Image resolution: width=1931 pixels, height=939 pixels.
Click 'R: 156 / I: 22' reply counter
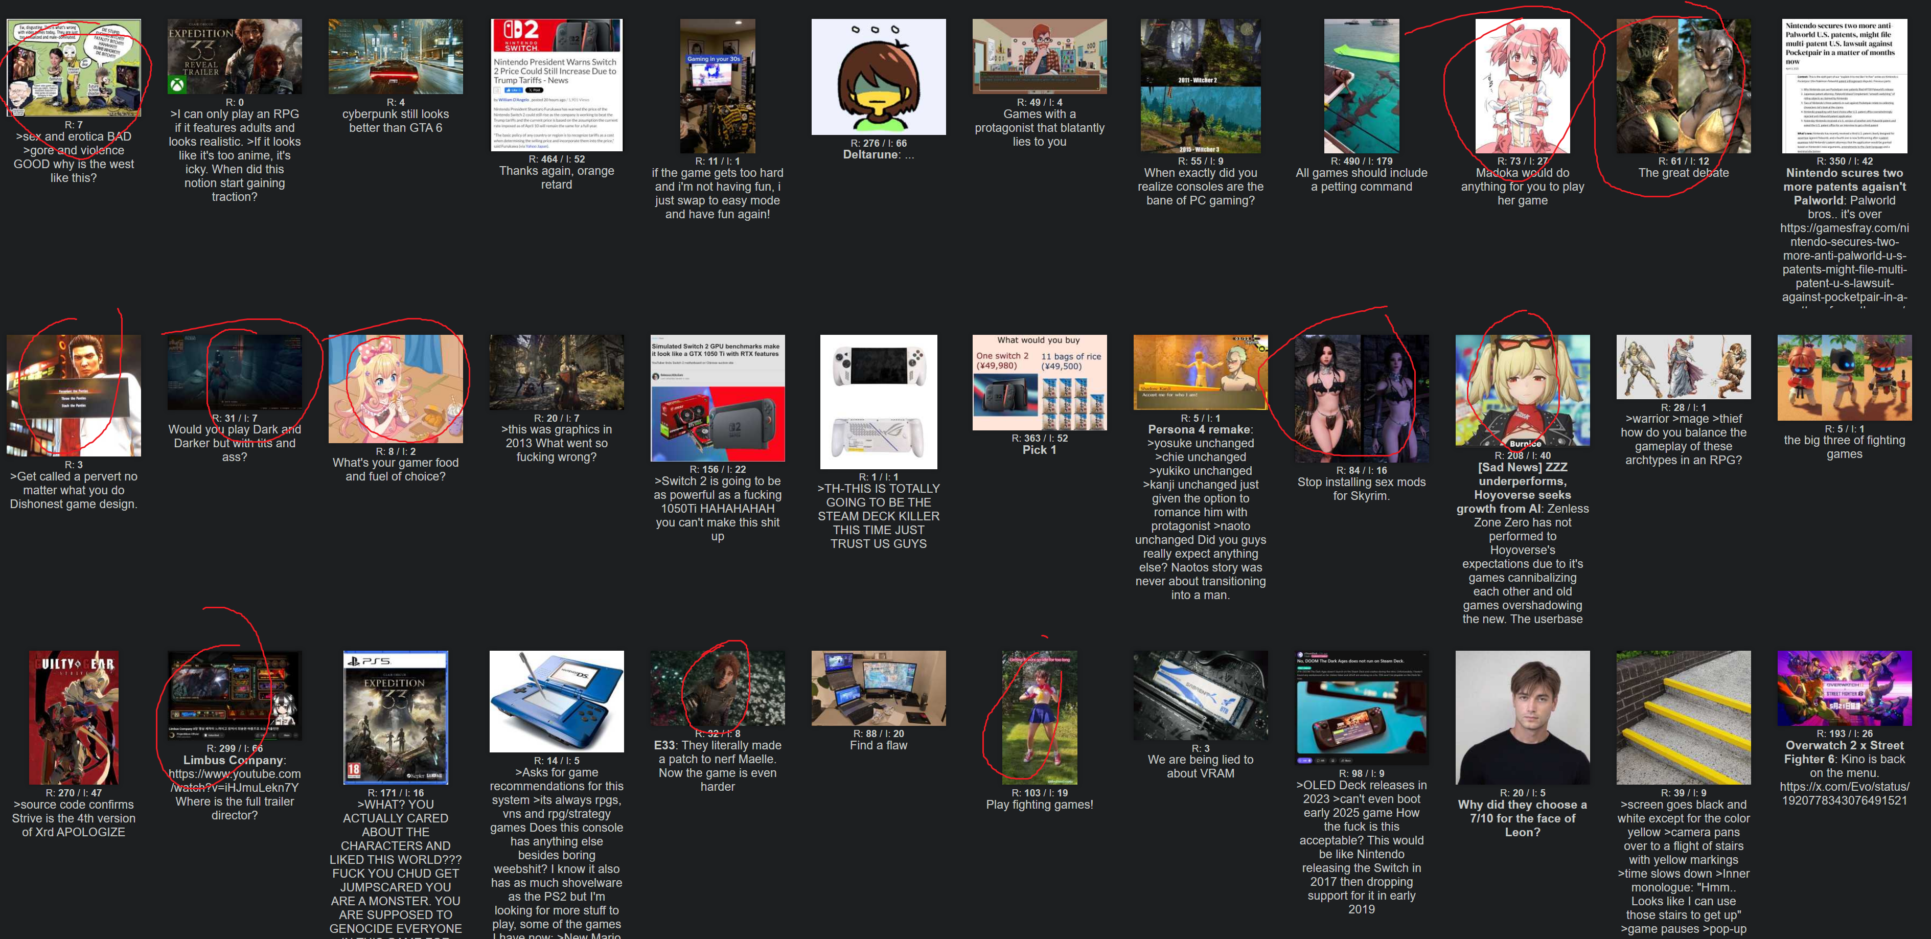(x=718, y=469)
